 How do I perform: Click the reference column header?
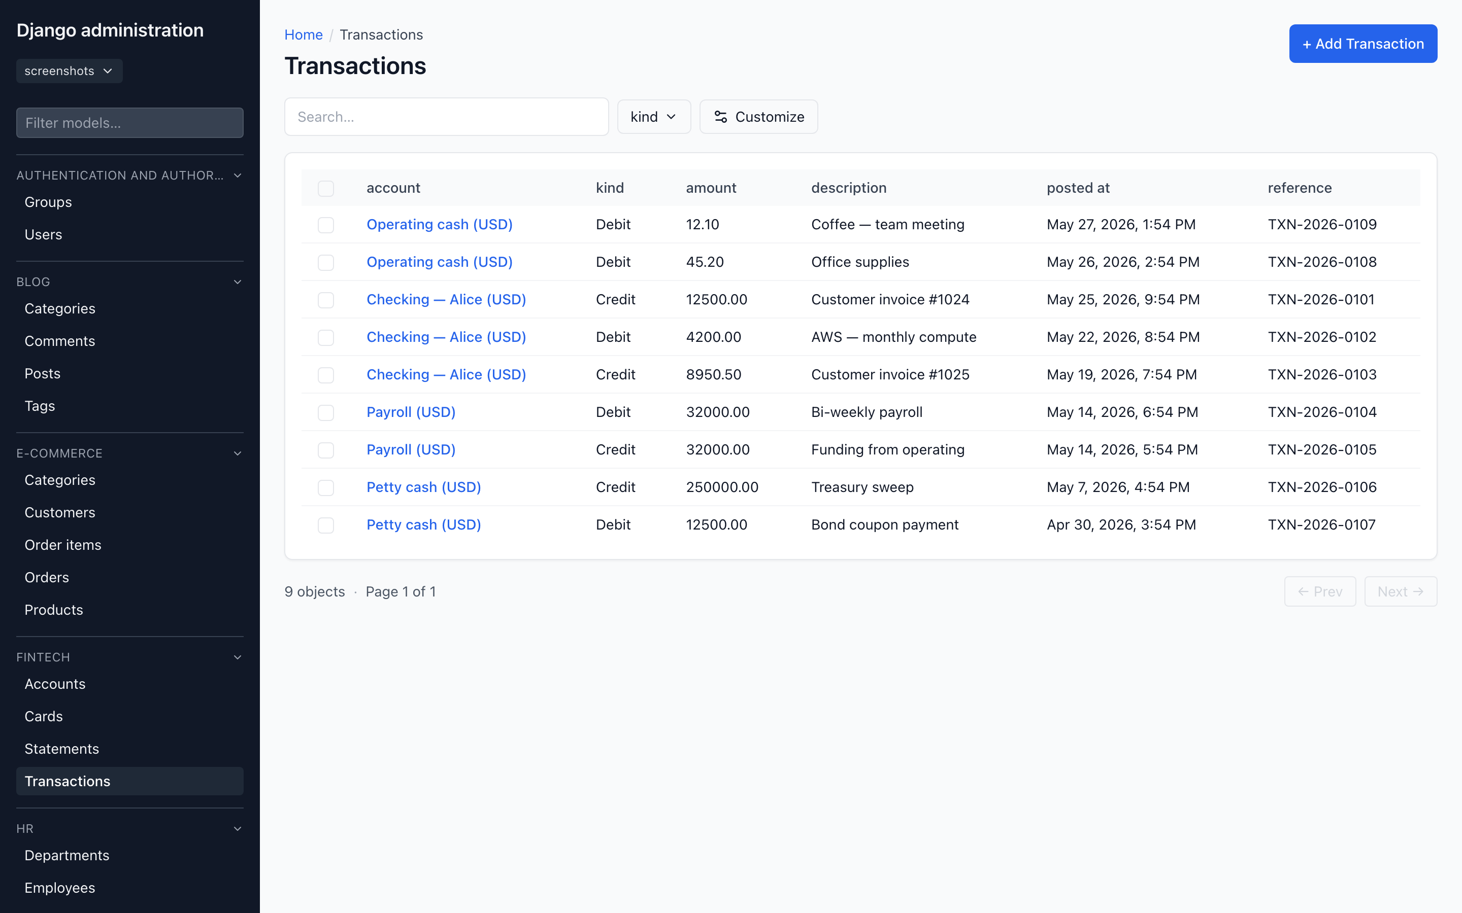pos(1300,188)
